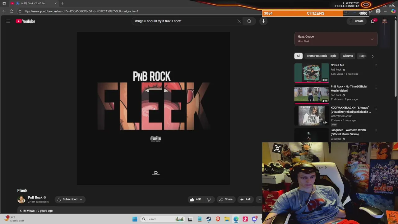Viewport: 398px width, 224px height.
Task: Click the magnifier search button
Action: tap(249, 21)
